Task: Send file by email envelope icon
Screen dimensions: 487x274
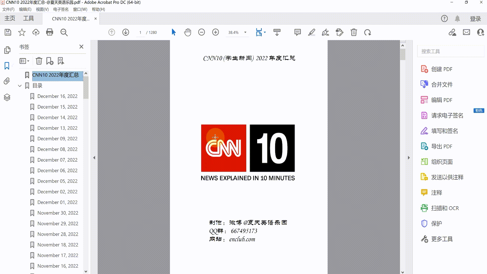Action: [x=466, y=32]
